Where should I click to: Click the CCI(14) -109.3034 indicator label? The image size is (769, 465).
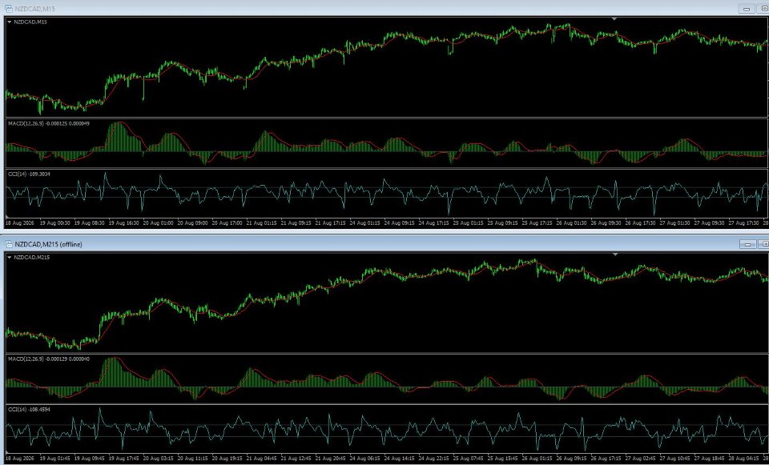click(x=29, y=174)
